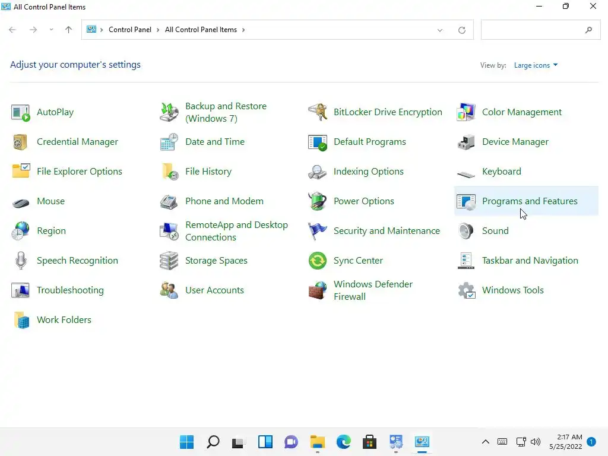Refresh the Control Panel view

[x=462, y=30]
